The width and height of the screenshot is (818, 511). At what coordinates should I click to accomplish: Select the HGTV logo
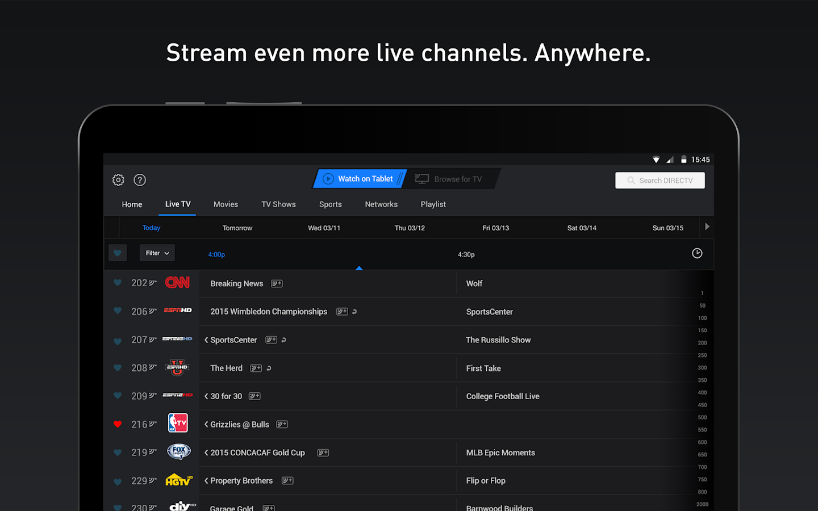[179, 480]
